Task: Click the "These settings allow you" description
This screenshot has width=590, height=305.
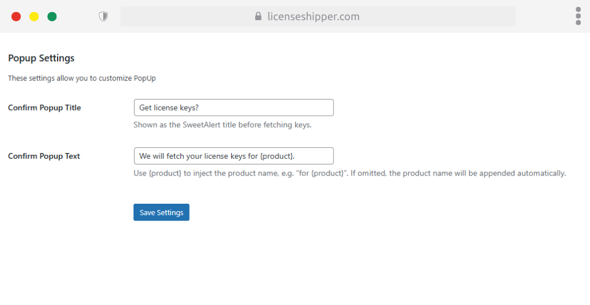Action: [x=82, y=78]
